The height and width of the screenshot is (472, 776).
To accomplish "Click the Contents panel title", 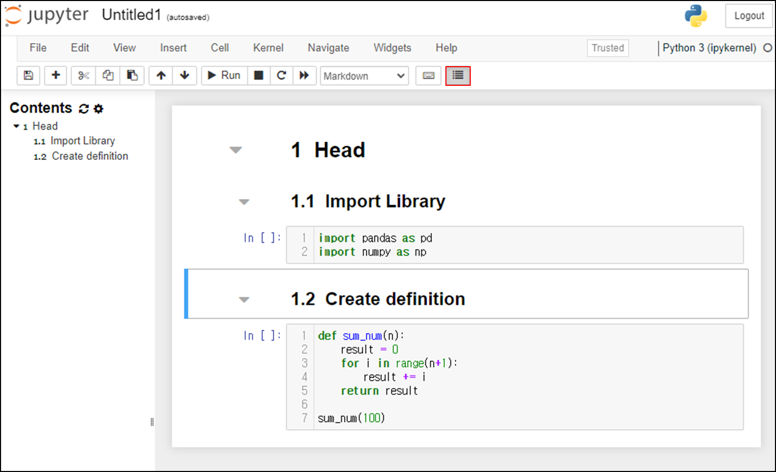I will pyautogui.click(x=41, y=108).
